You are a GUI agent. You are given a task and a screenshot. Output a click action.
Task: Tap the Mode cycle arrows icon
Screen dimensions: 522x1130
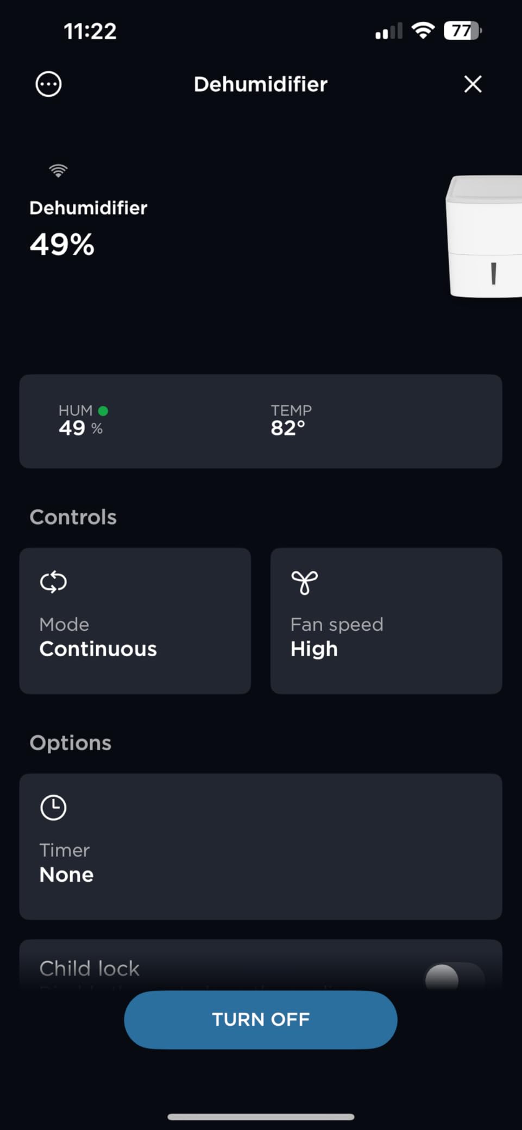[x=53, y=582]
